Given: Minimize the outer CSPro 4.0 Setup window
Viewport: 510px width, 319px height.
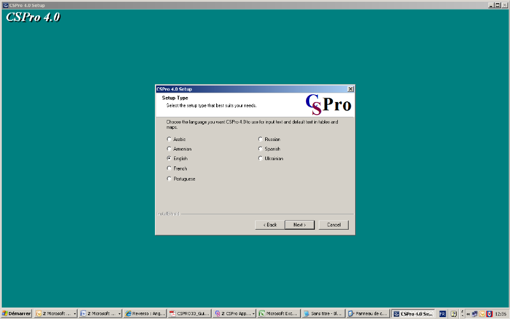Looking at the screenshot, I should click(x=491, y=5).
